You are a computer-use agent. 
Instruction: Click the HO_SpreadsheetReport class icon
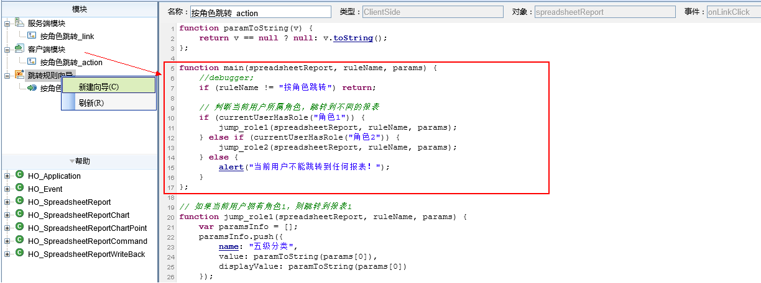coord(19,202)
